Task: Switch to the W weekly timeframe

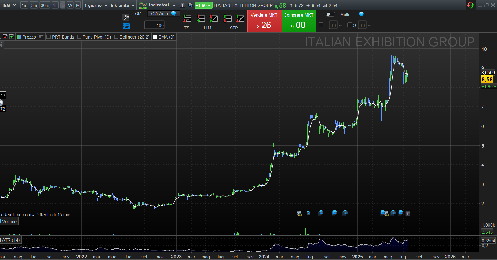Action: [70, 5]
